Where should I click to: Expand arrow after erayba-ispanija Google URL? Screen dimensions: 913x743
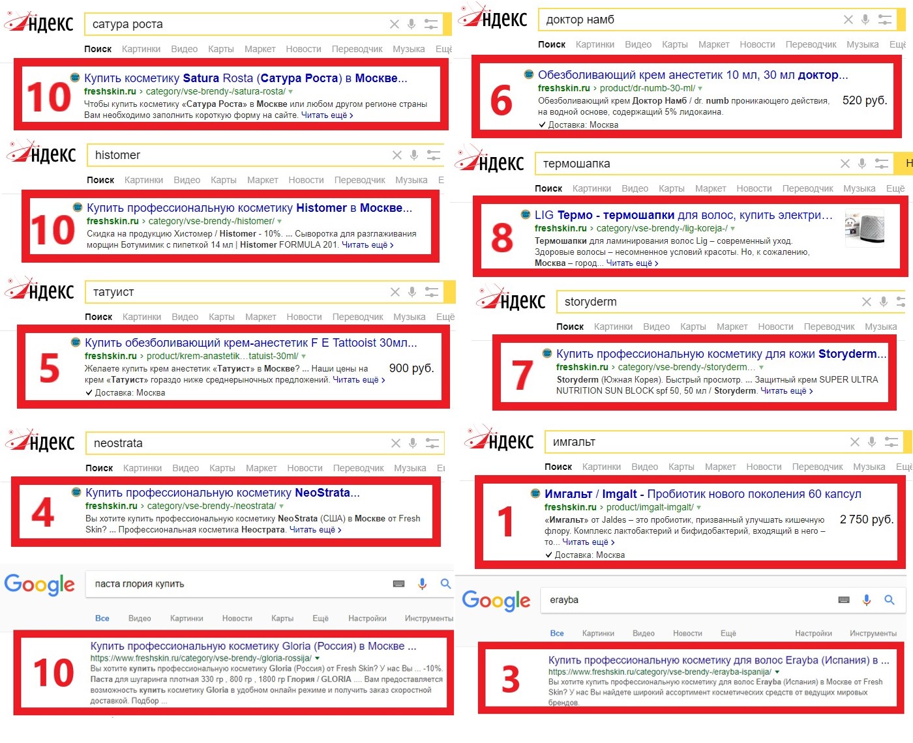point(777,672)
